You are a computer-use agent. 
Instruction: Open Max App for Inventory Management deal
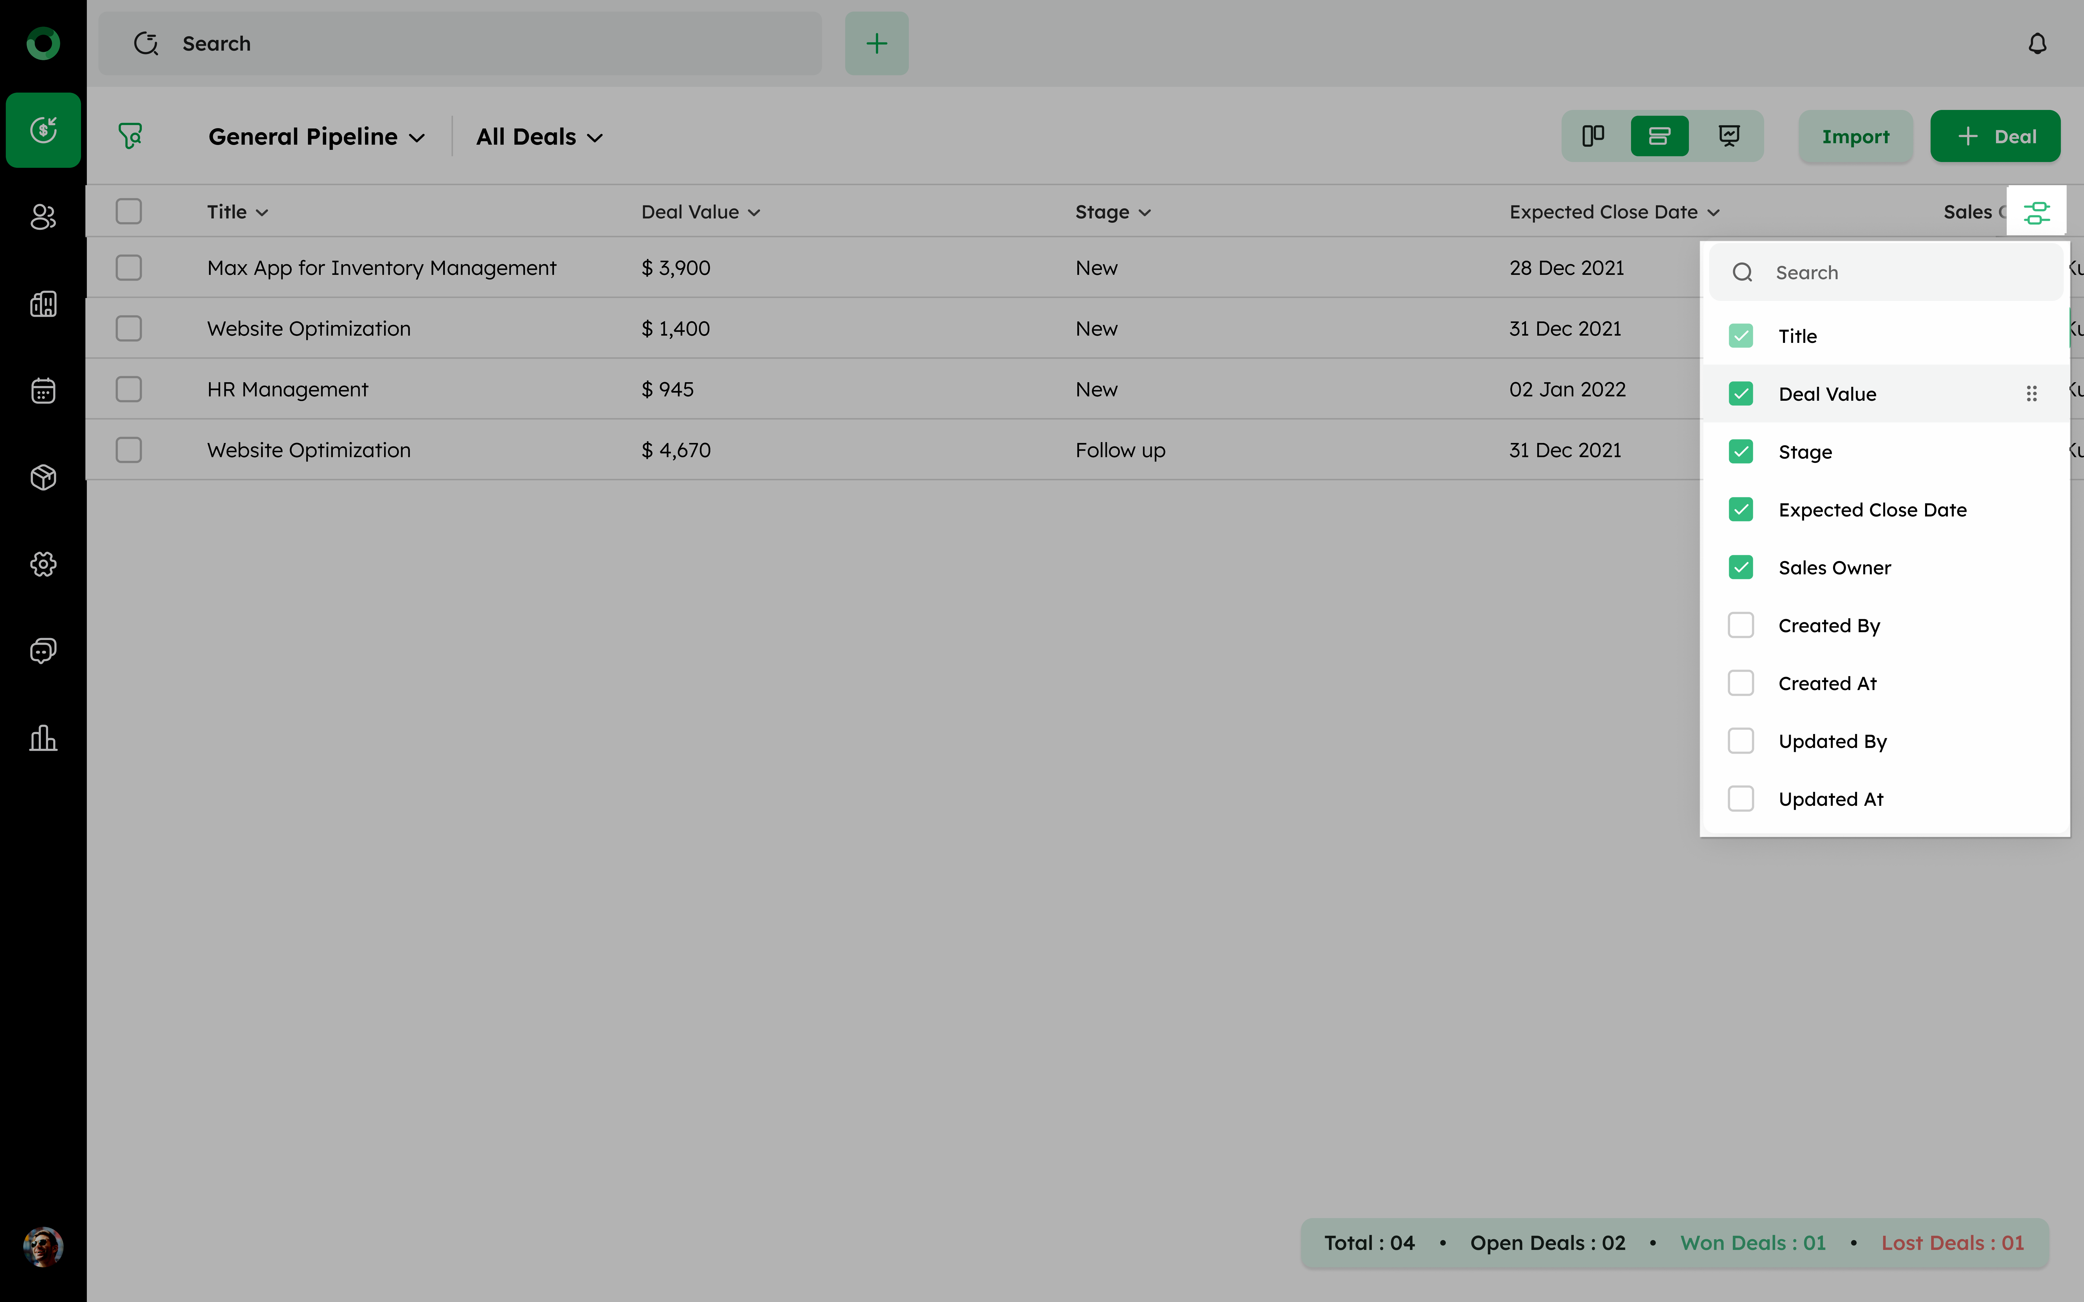pos(381,268)
